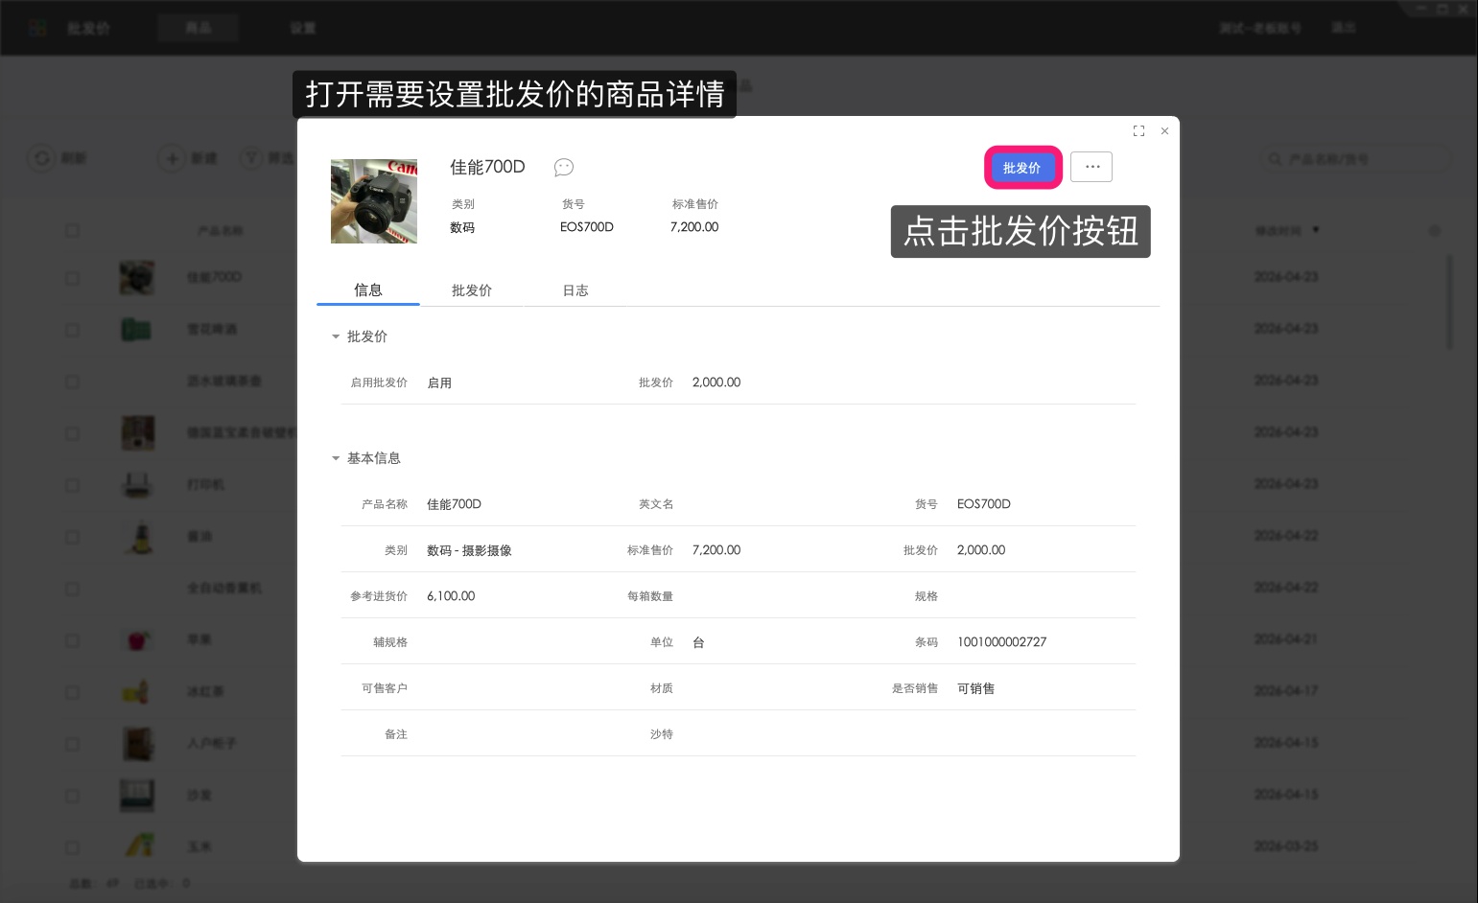The height and width of the screenshot is (903, 1478).
Task: Click the 入户柜子 product thumbnail
Action: tap(137, 744)
